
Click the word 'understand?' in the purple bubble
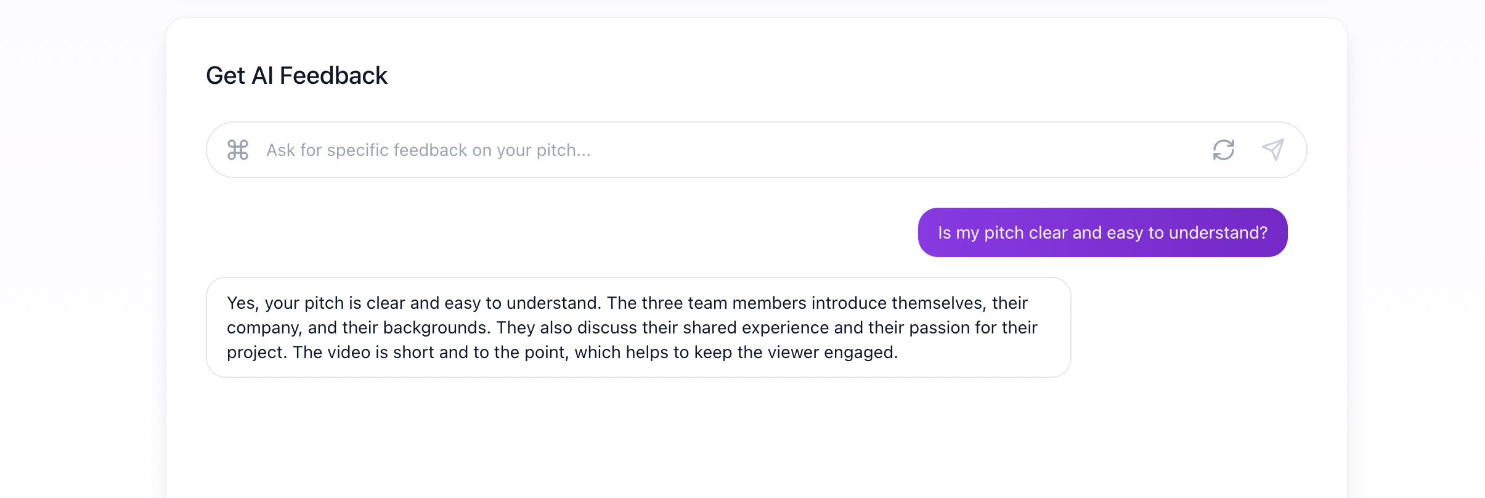1218,232
